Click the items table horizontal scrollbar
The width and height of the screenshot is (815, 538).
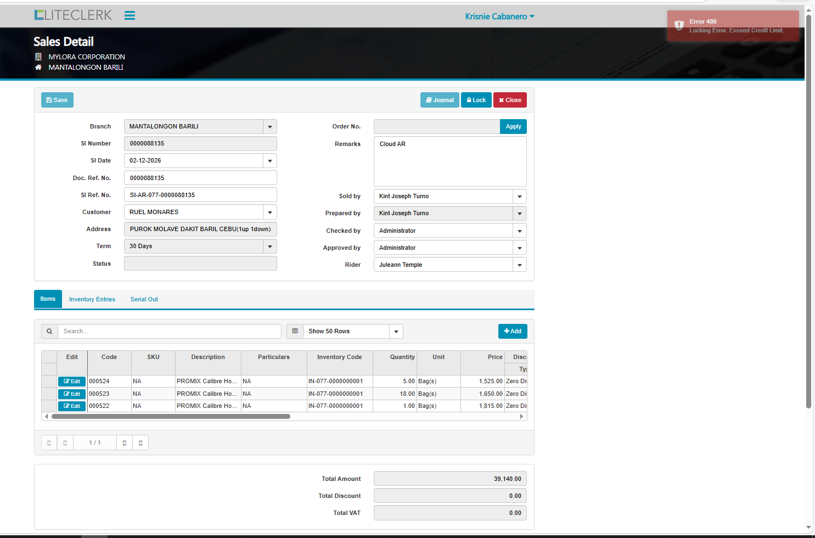pyautogui.click(x=171, y=417)
